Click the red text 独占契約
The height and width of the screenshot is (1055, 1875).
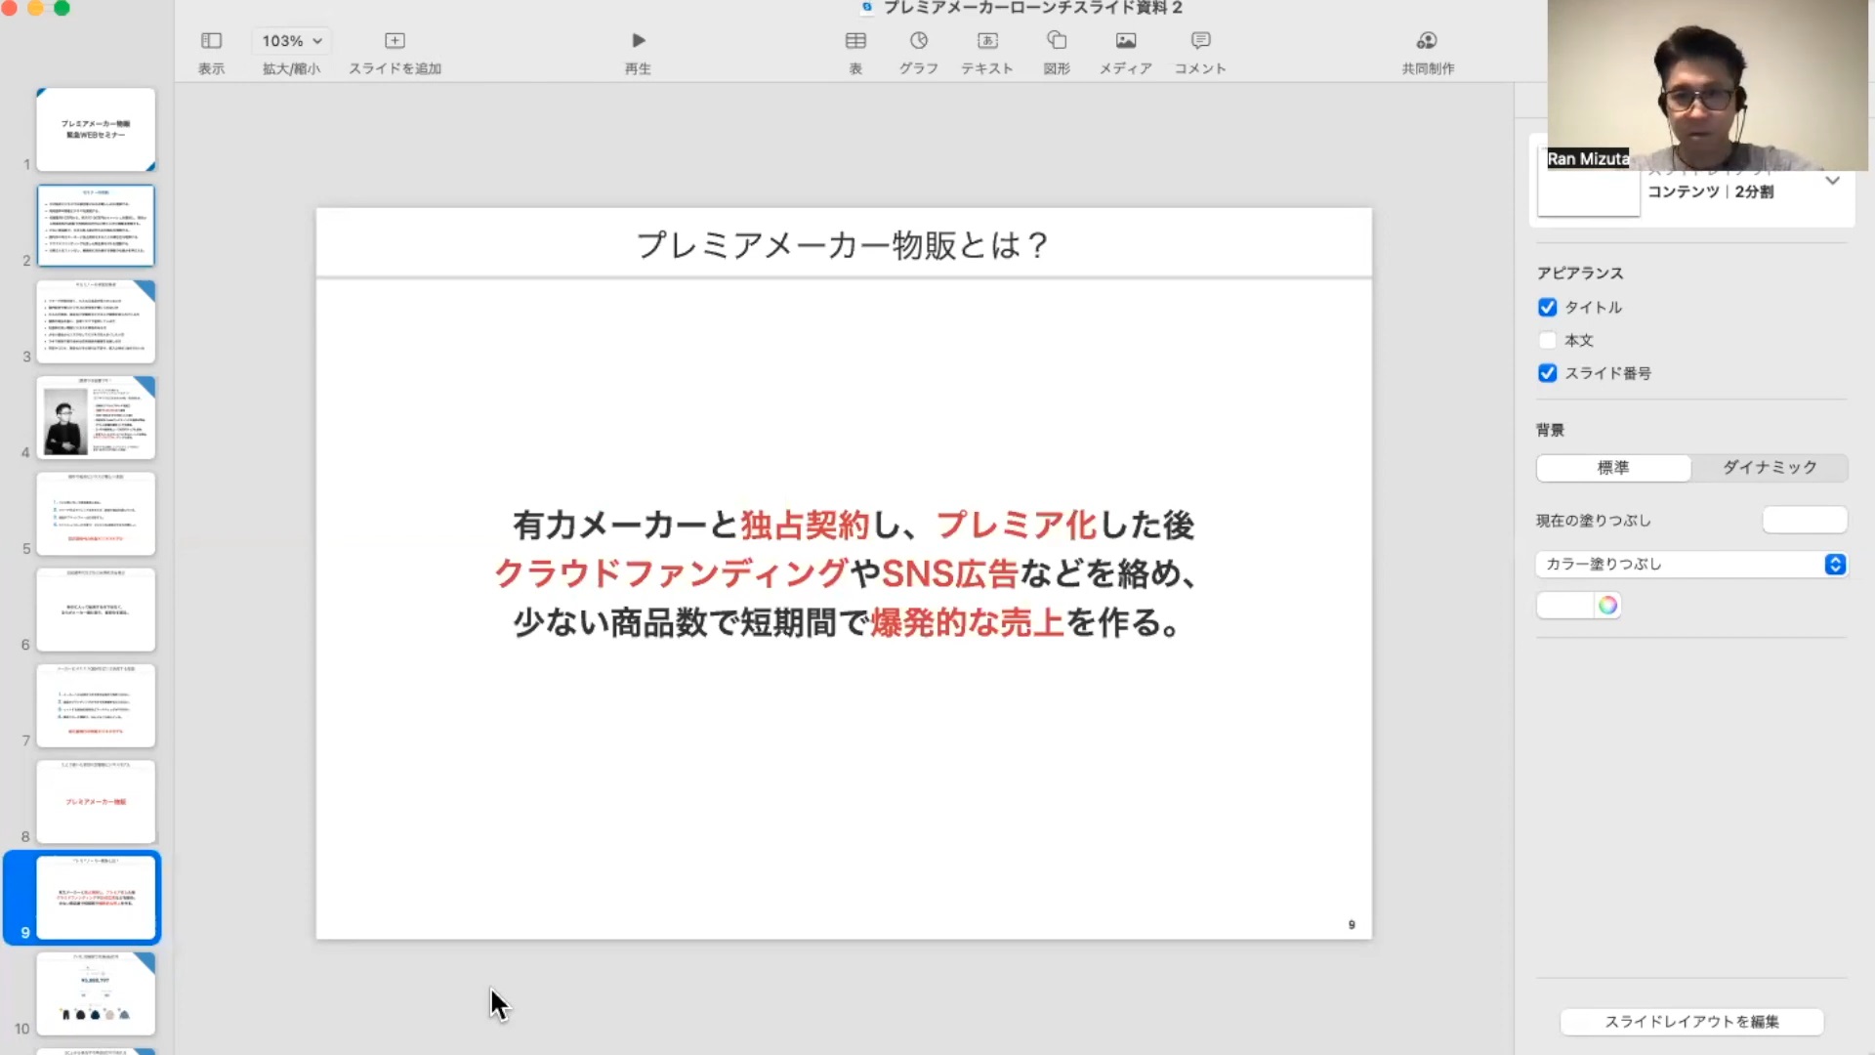[x=805, y=526]
